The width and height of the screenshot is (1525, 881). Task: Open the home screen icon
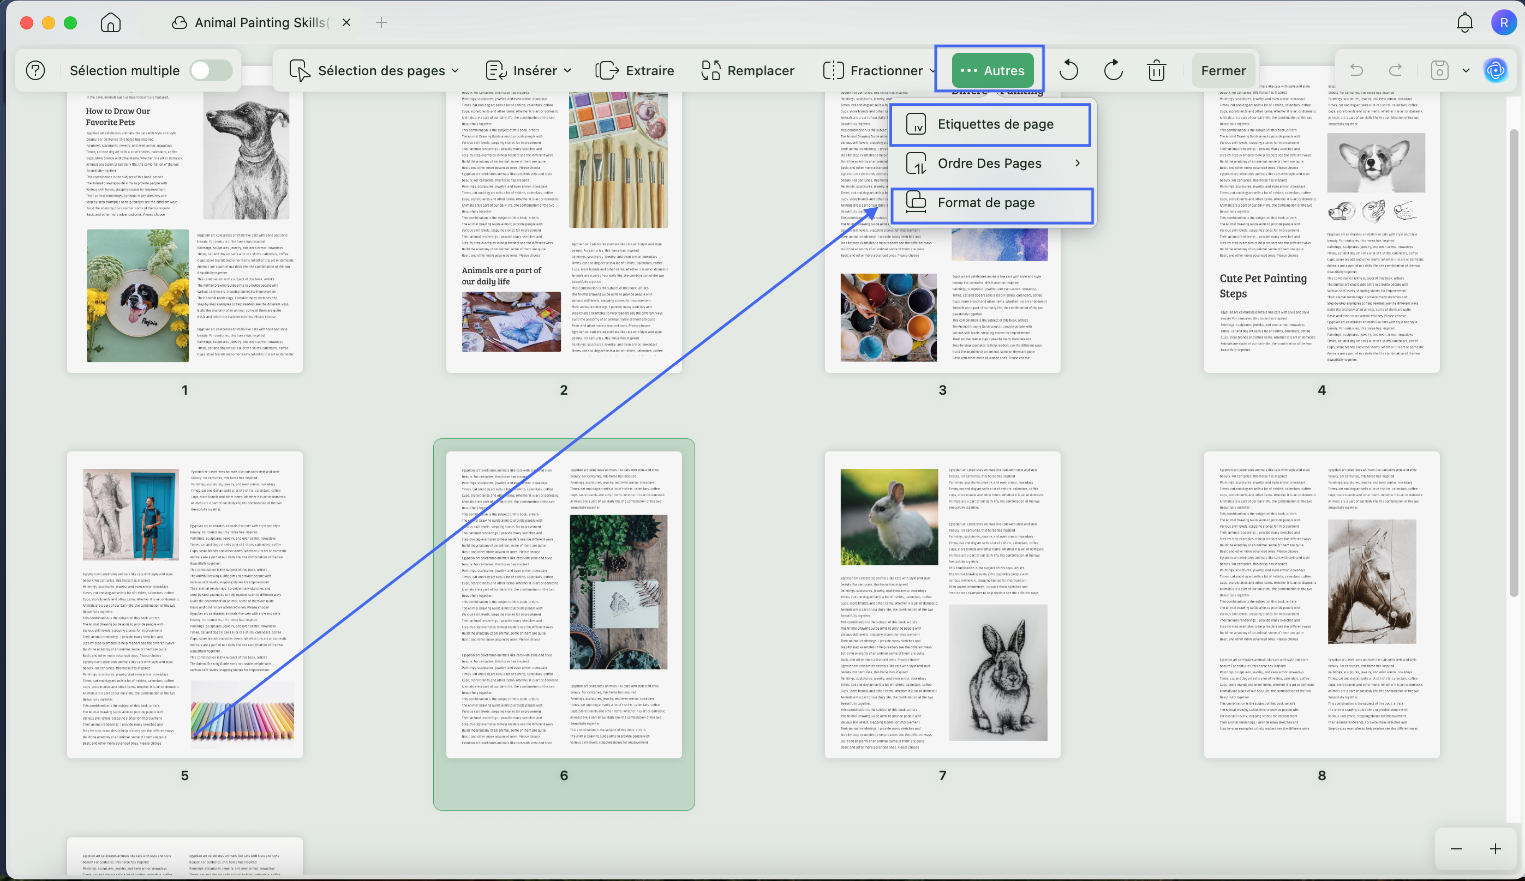110,23
